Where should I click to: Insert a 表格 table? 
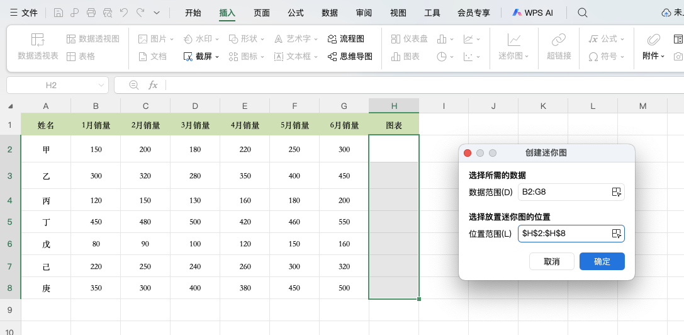coord(81,56)
